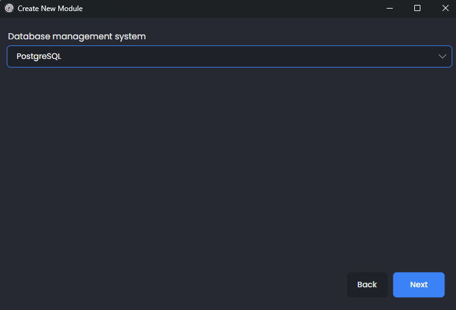Click the Create New Module title text

(x=50, y=9)
